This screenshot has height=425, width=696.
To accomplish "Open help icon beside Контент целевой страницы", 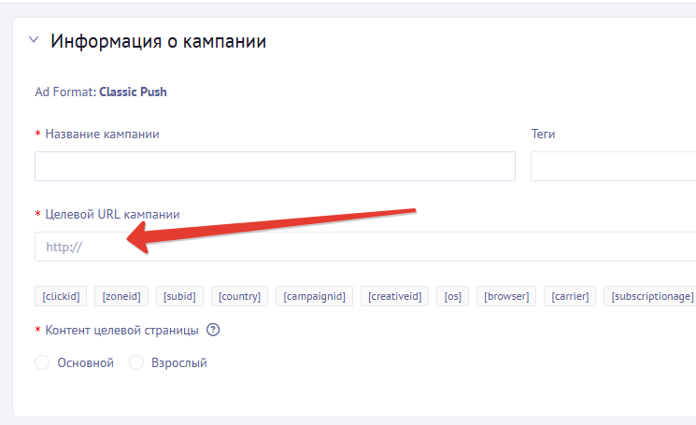I will pyautogui.click(x=213, y=330).
